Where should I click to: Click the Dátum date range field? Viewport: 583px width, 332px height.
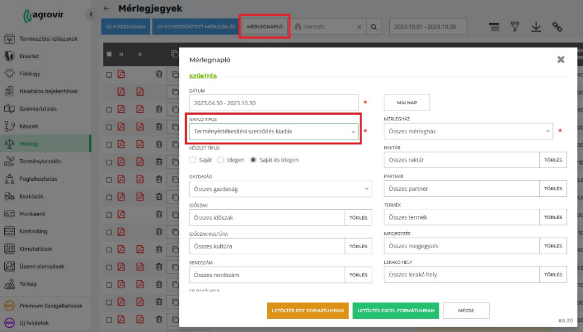point(274,103)
